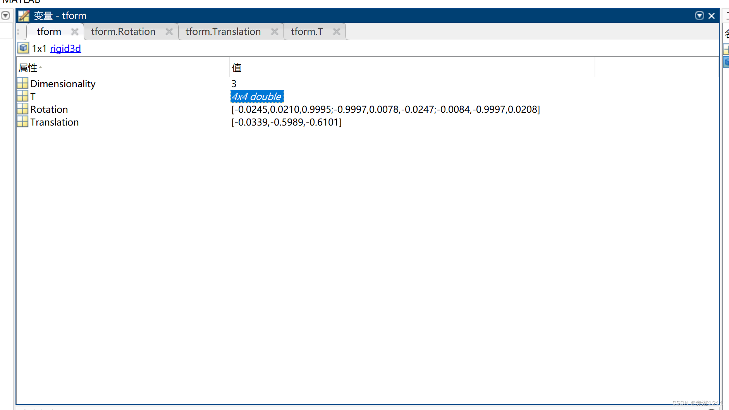The width and height of the screenshot is (729, 410).
Task: Click the grid icon beside the T property
Action: (x=22, y=96)
